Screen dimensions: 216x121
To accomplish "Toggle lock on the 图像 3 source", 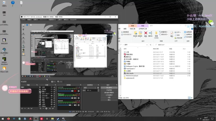I will coord(54,91).
